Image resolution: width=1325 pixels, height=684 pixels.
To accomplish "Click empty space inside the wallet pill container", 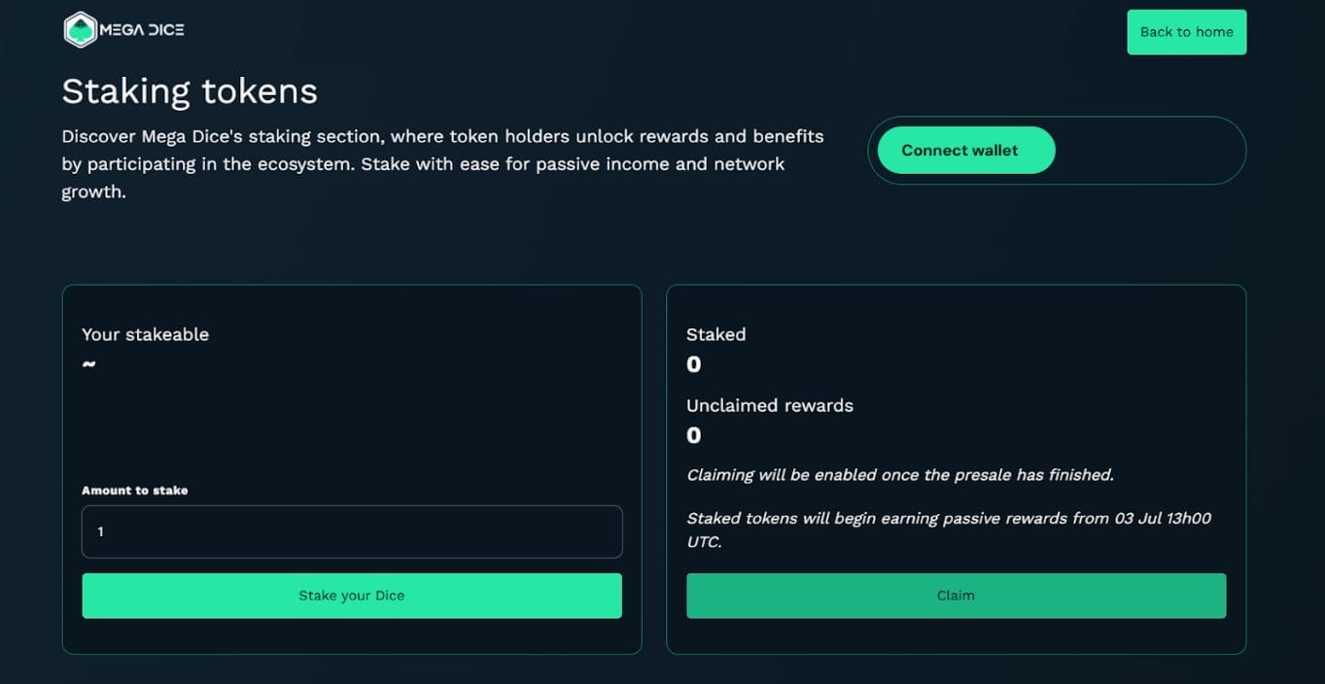I will click(x=1147, y=151).
